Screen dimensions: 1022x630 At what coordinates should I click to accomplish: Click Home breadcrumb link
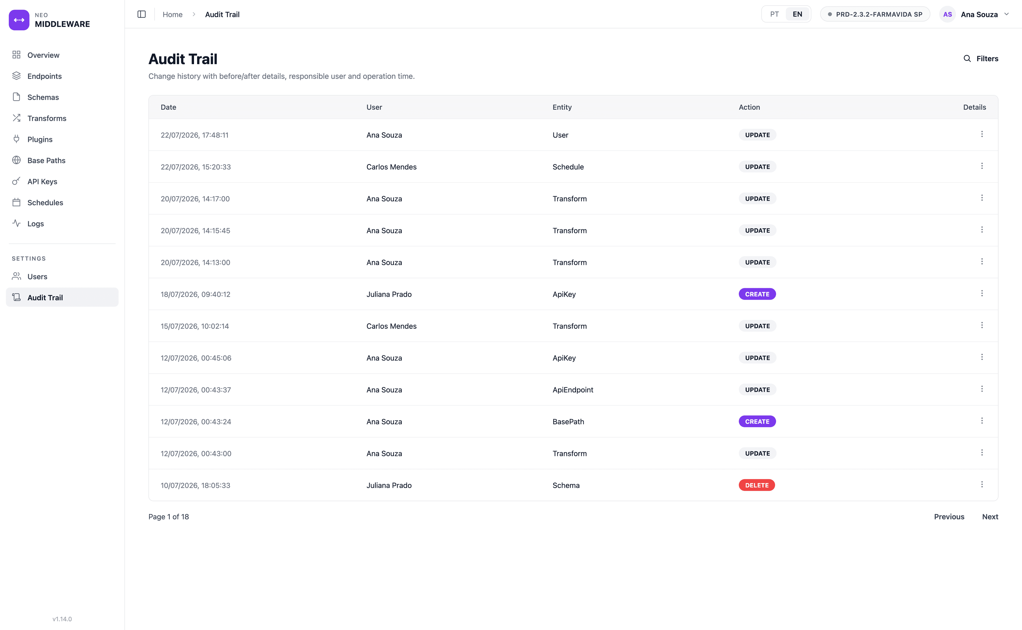(x=172, y=14)
